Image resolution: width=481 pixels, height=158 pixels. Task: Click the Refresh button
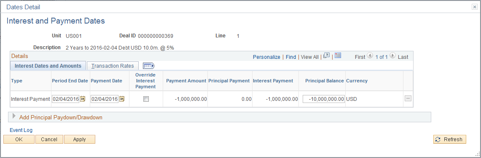tap(450, 140)
